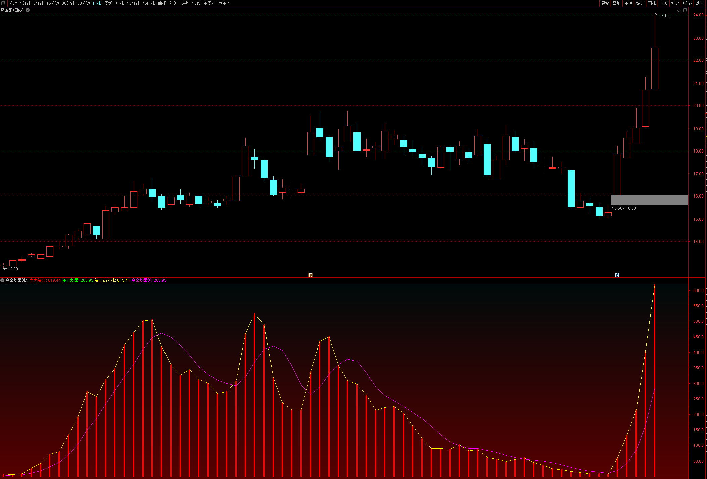Switch to 周线 weekly period tab

coord(108,3)
